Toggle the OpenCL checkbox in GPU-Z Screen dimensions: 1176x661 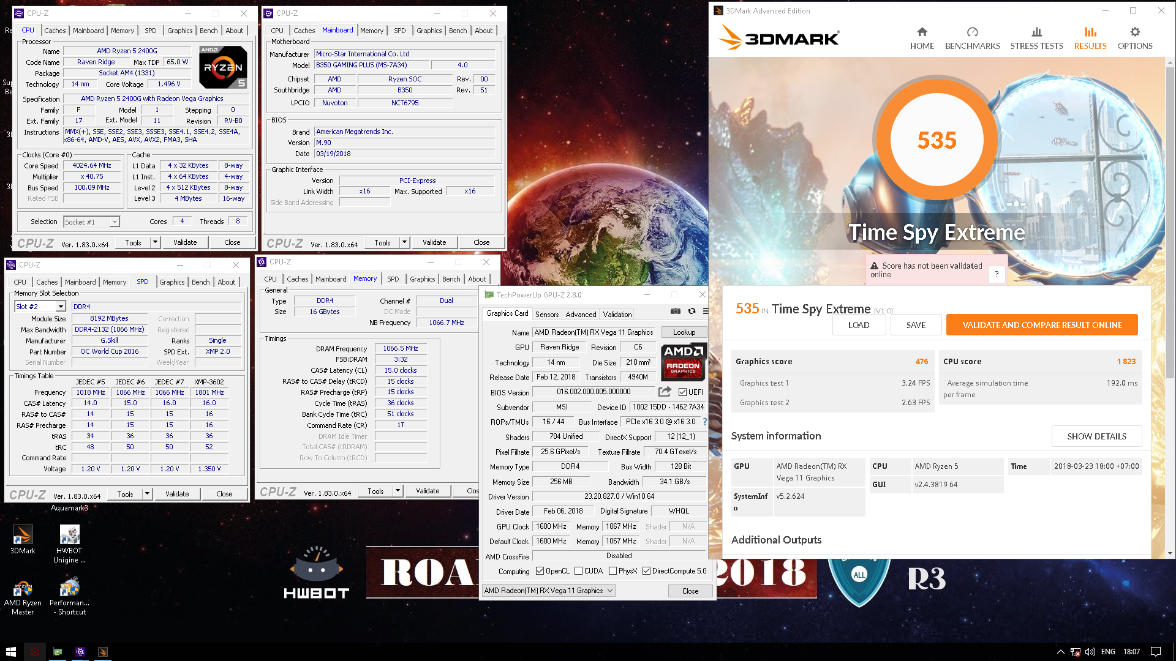pyautogui.click(x=540, y=571)
